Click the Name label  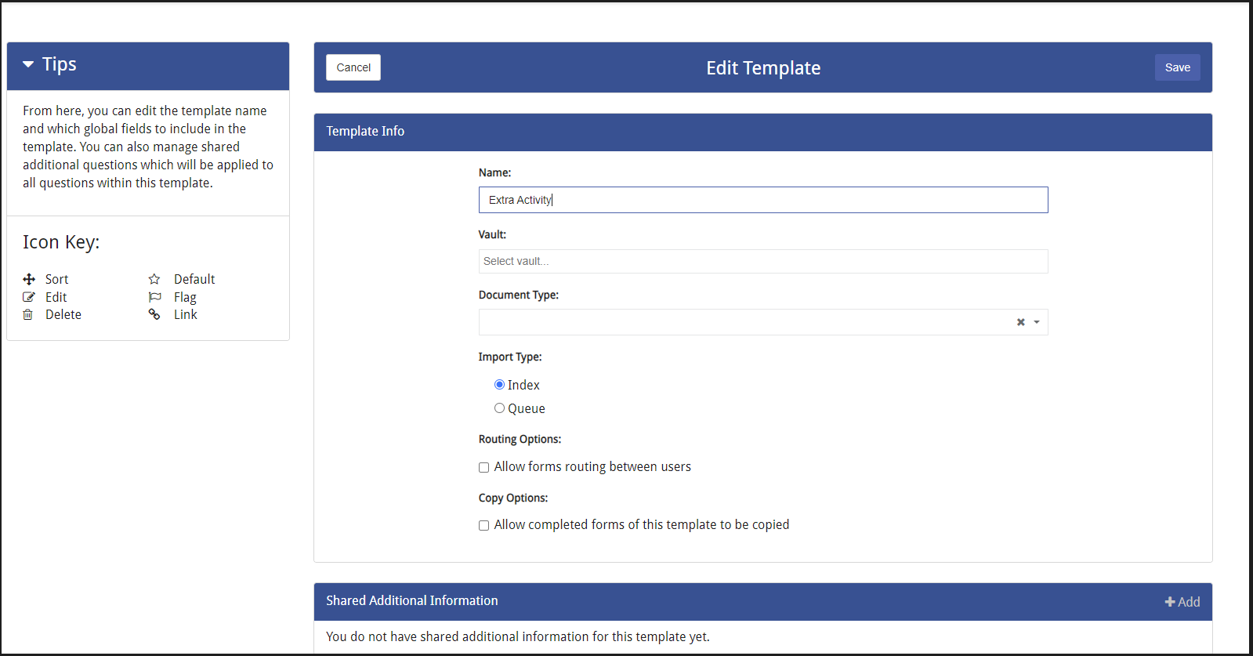tap(495, 172)
